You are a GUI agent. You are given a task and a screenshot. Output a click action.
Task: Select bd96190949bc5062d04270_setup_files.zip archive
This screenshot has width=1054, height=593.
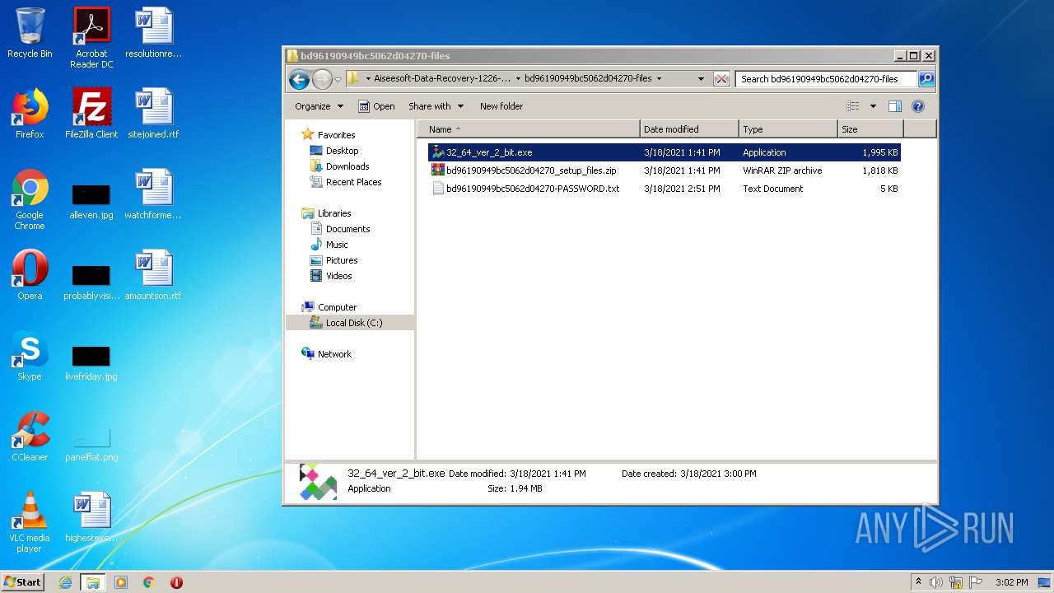point(665,170)
